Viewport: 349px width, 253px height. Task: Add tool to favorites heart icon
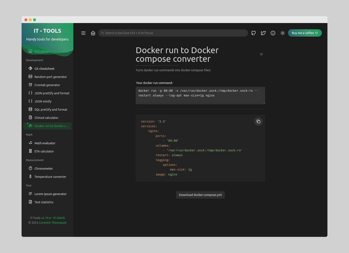point(261,54)
